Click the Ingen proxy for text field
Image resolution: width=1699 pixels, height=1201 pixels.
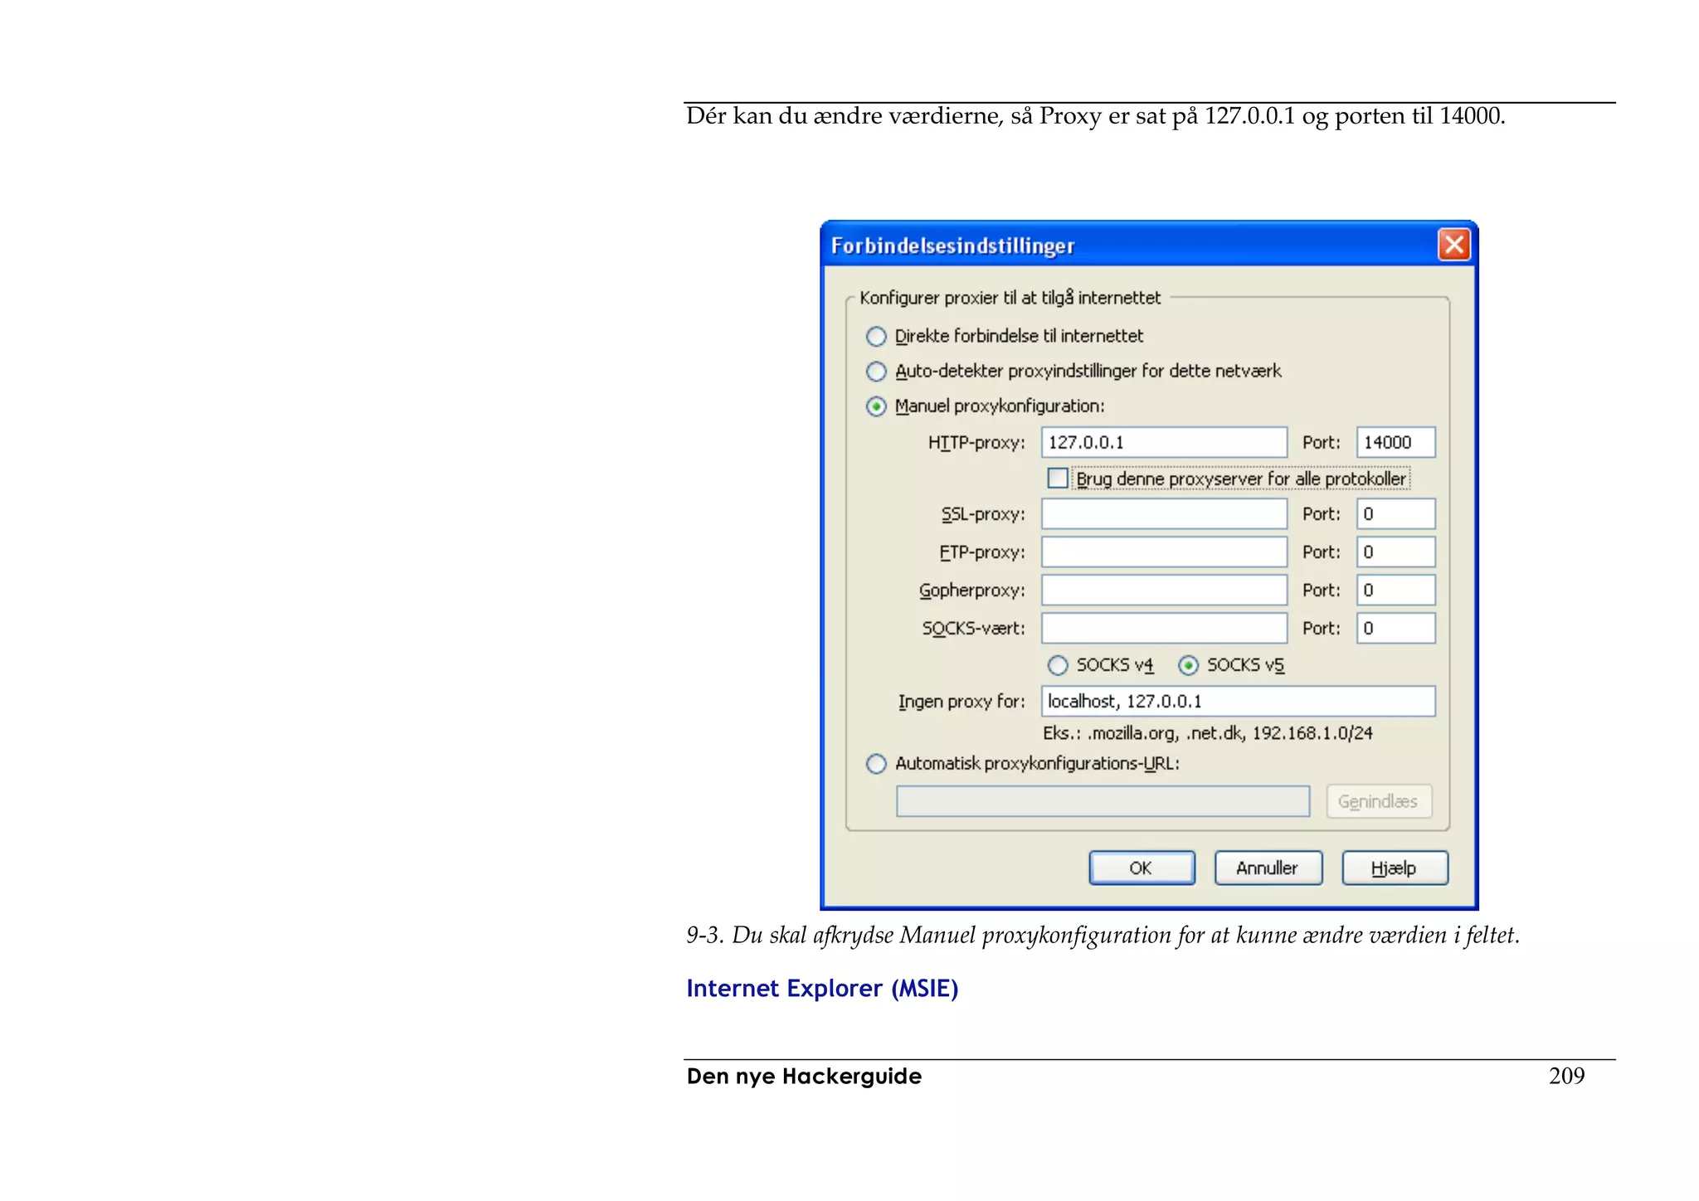click(x=1238, y=702)
